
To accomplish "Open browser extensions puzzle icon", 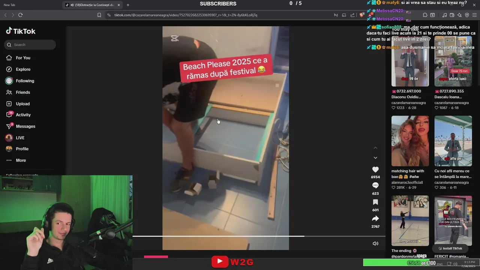I will click(x=425, y=15).
